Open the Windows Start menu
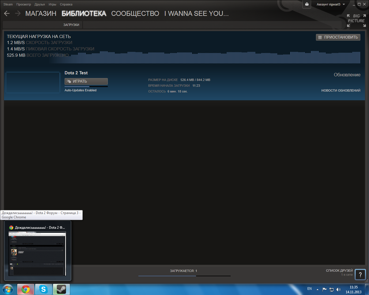Image resolution: width=369 pixels, height=295 pixels. point(8,289)
